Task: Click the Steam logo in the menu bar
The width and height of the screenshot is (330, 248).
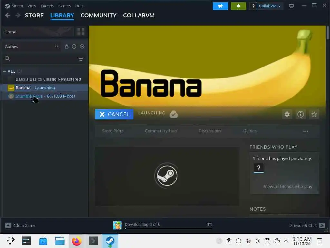Action: (x=7, y=6)
